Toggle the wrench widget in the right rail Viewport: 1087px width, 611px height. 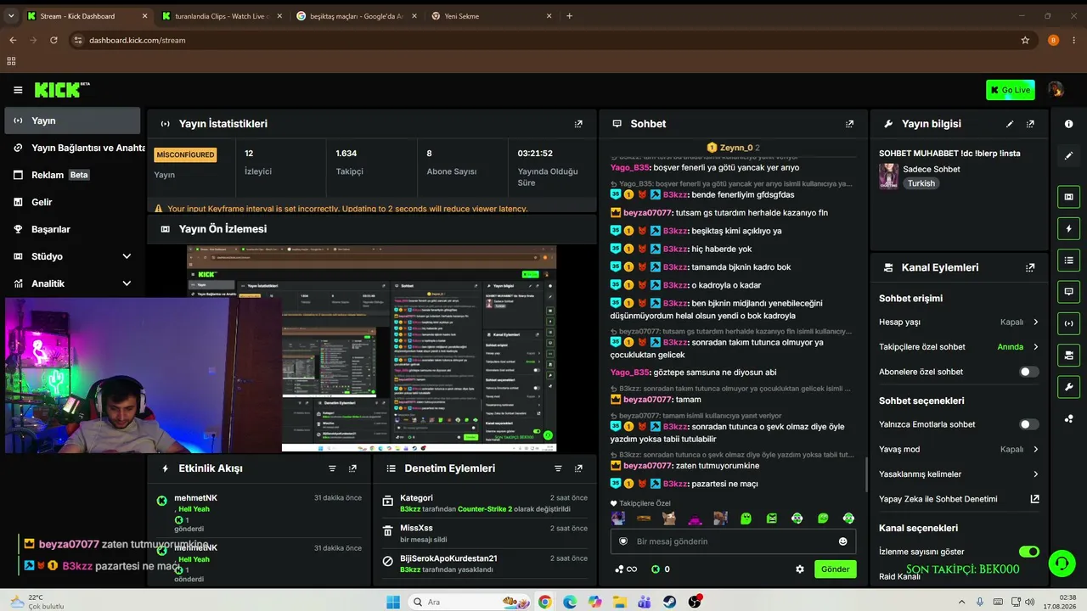click(x=1068, y=387)
